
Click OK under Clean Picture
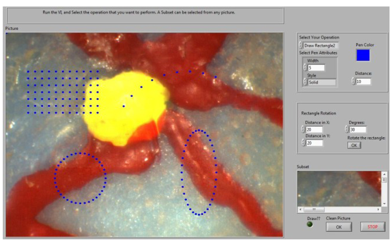coord(339,227)
